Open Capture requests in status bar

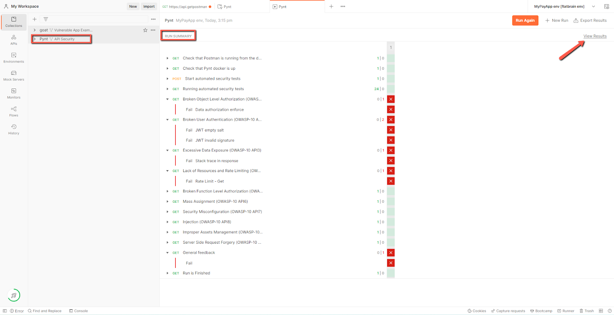click(508, 311)
